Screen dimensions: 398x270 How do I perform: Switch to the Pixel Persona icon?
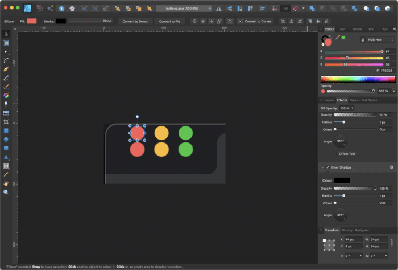(x=40, y=9)
